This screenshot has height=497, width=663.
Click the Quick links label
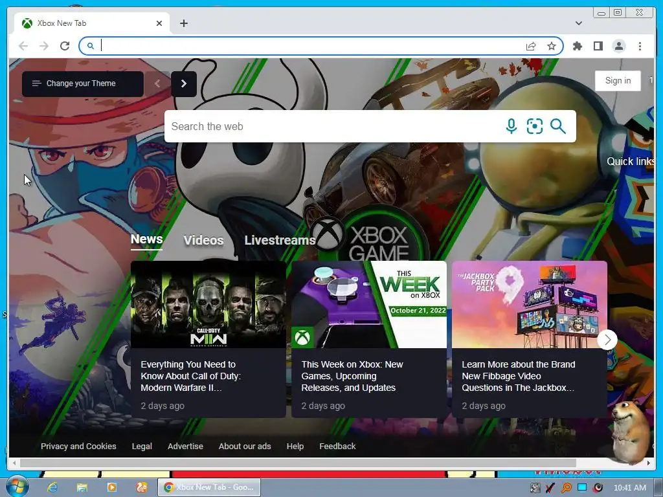[631, 161]
